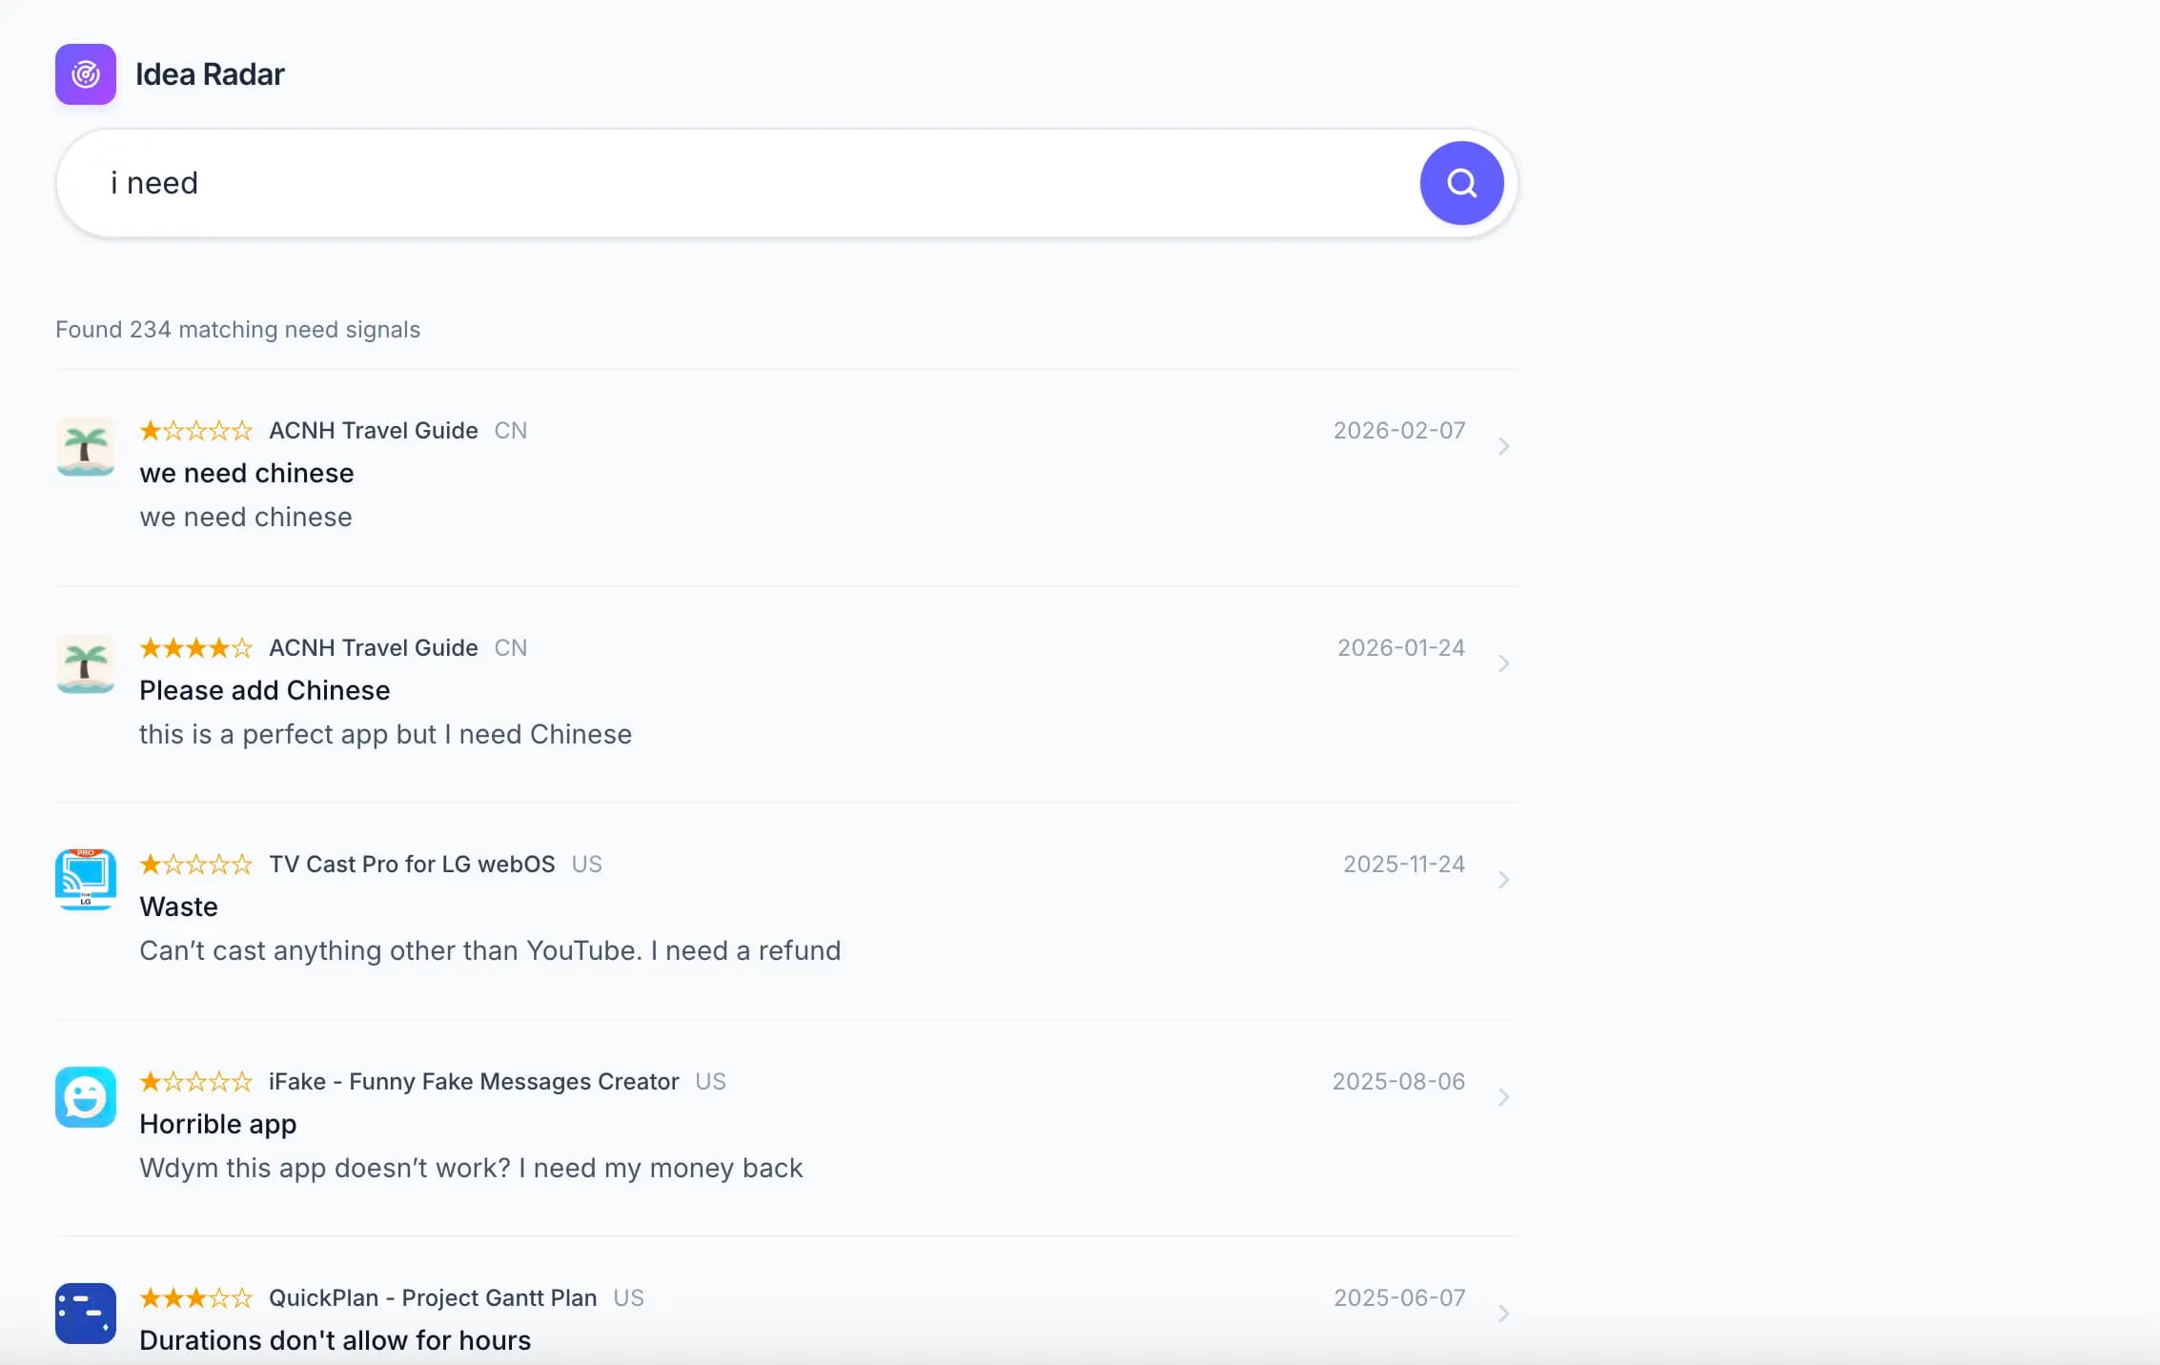Click the date '2026-02-07'
Image resolution: width=2160 pixels, height=1365 pixels.
1399,431
